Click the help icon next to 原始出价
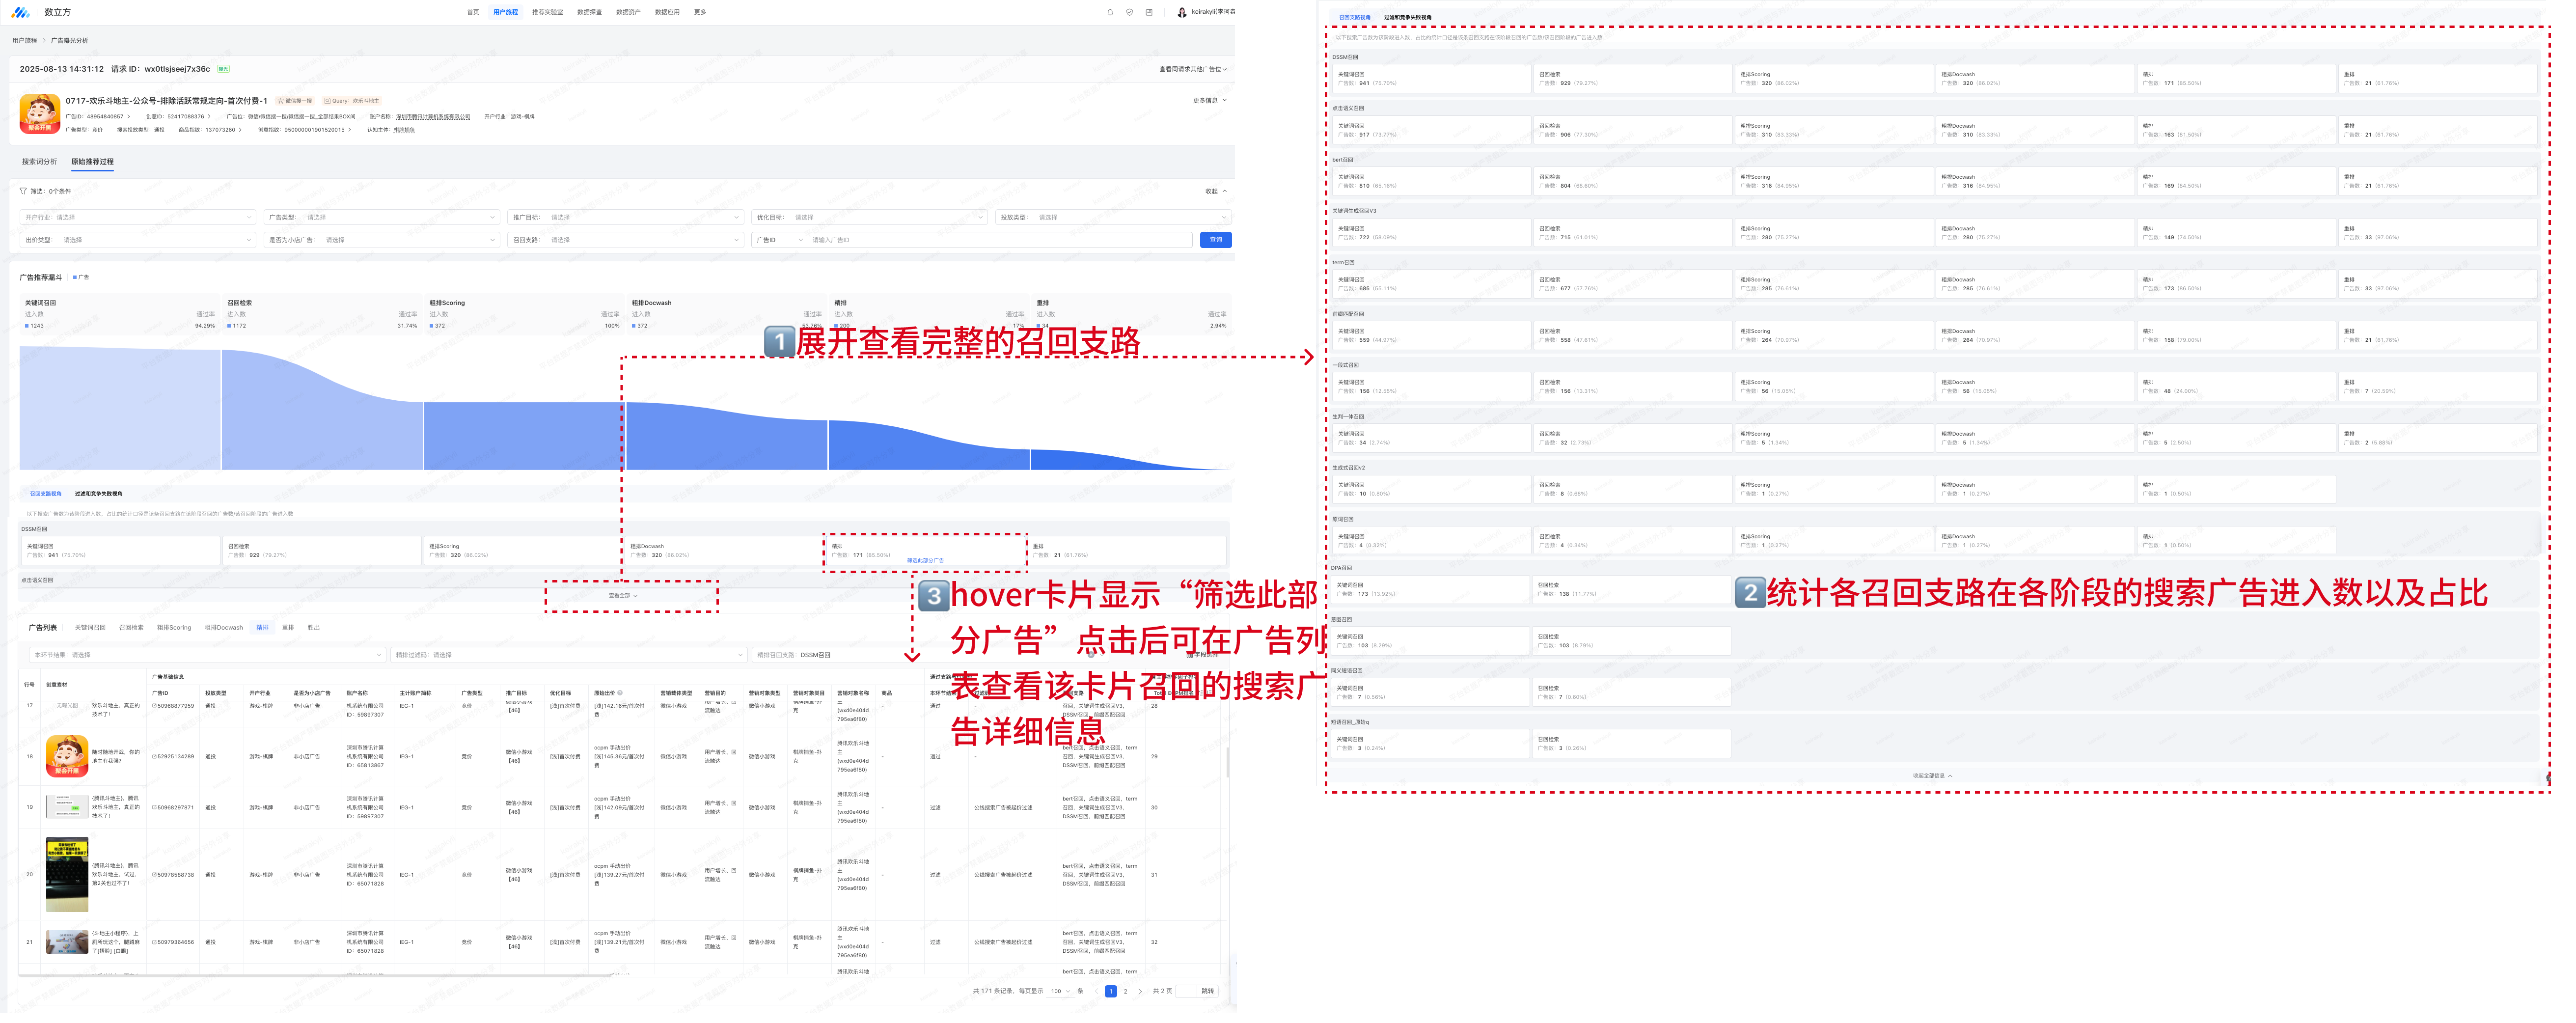 620,693
